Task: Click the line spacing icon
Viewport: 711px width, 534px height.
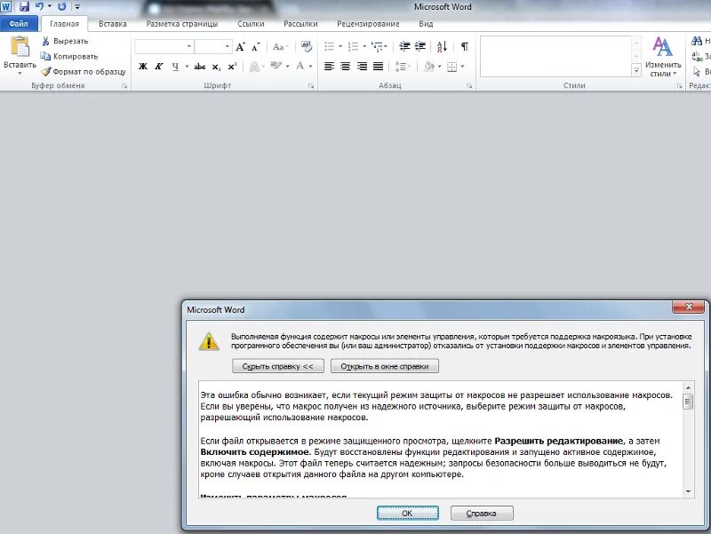Action: coord(401,67)
